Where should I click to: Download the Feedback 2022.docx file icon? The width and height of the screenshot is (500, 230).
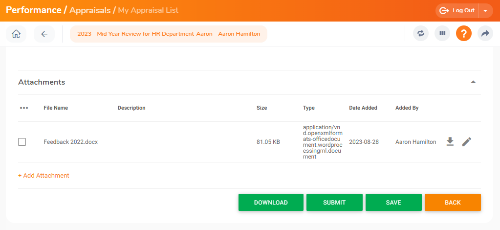tap(450, 142)
